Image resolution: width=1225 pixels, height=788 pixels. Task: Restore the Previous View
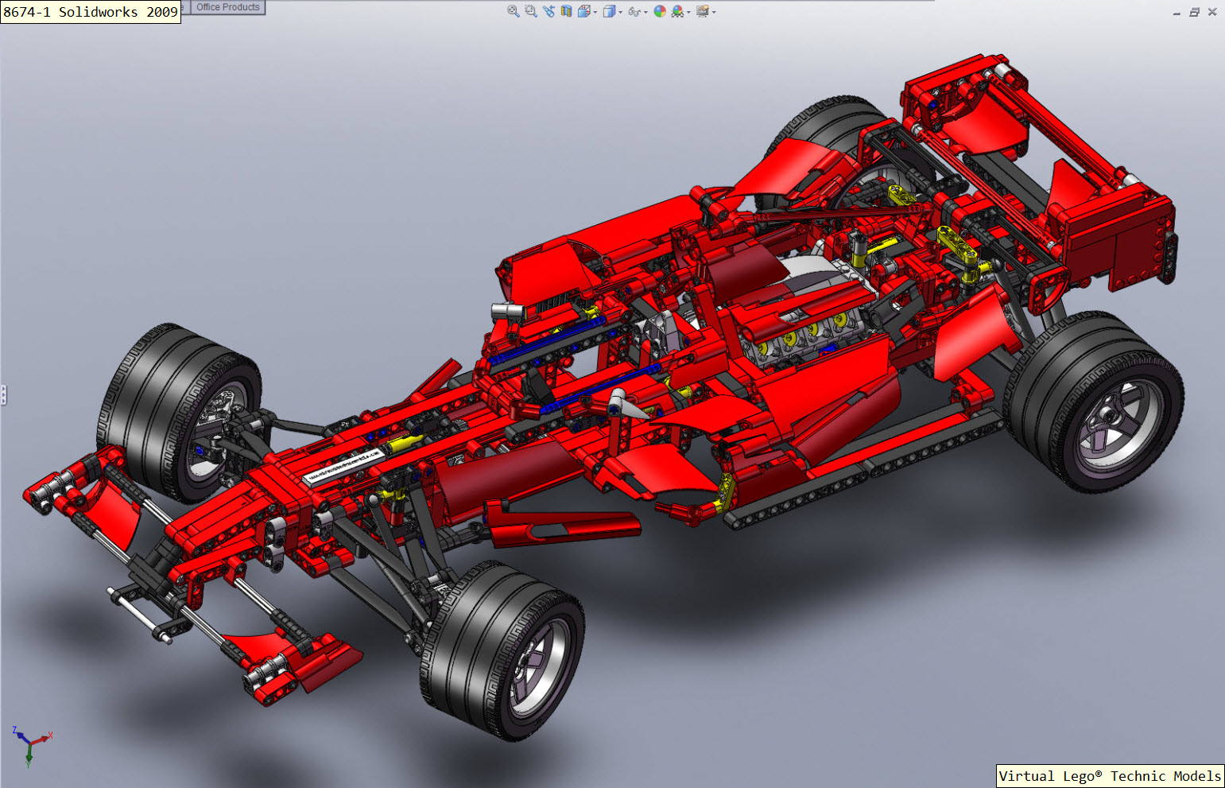549,11
